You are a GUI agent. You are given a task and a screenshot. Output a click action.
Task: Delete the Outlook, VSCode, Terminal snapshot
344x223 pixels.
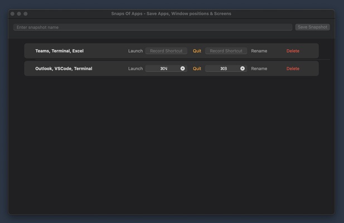pos(293,69)
